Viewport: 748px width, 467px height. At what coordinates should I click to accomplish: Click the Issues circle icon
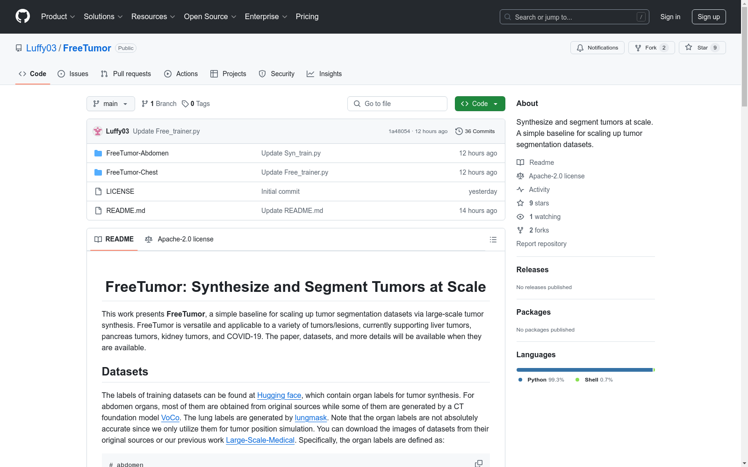pyautogui.click(x=61, y=74)
